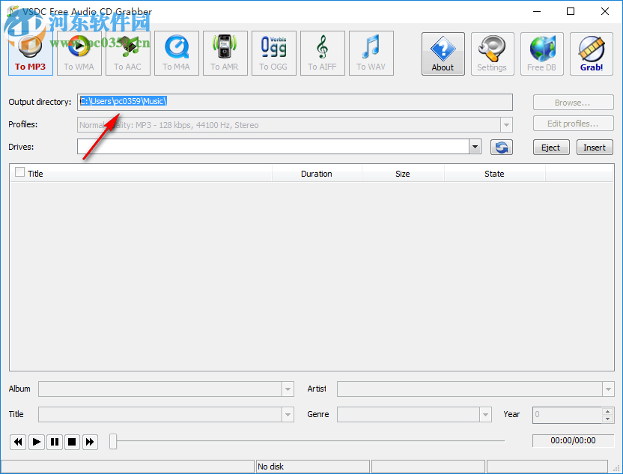The image size is (623, 474).
Task: Choose the To WMA output format
Action: click(x=79, y=52)
